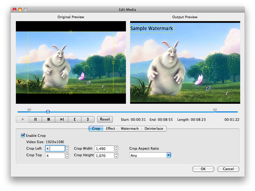The width and height of the screenshot is (255, 191).
Task: Uncheck the Enable Crop checkbox
Action: click(x=23, y=136)
